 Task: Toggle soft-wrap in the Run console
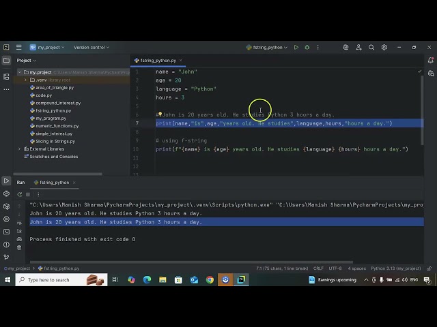pyautogui.click(x=19, y=223)
